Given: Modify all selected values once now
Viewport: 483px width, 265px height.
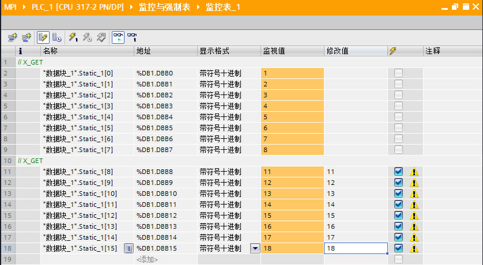Looking at the screenshot, I should pyautogui.click(x=73, y=37).
